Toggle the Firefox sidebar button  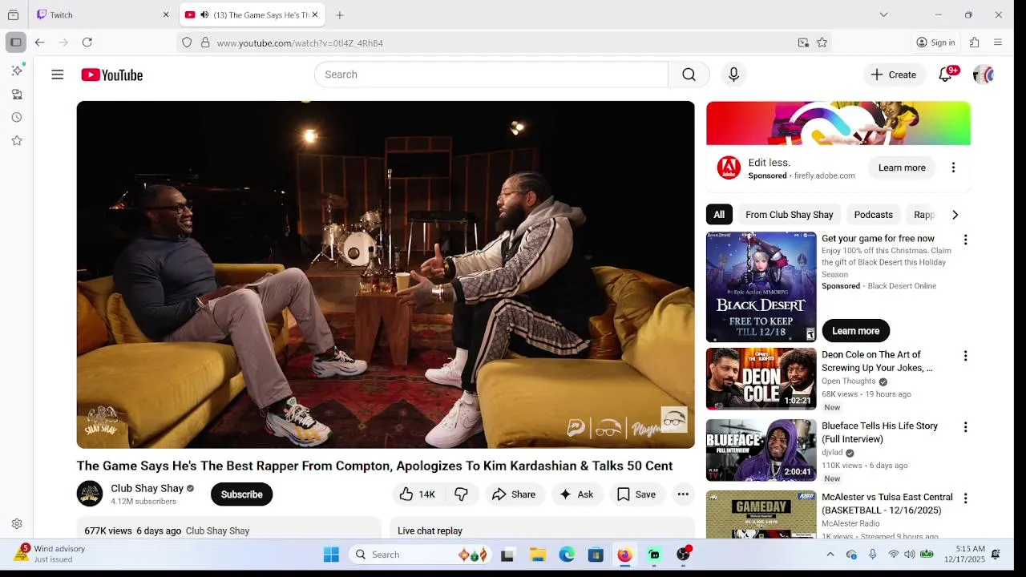[16, 42]
